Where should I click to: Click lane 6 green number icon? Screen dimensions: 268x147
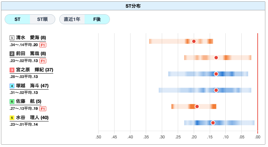12,102
